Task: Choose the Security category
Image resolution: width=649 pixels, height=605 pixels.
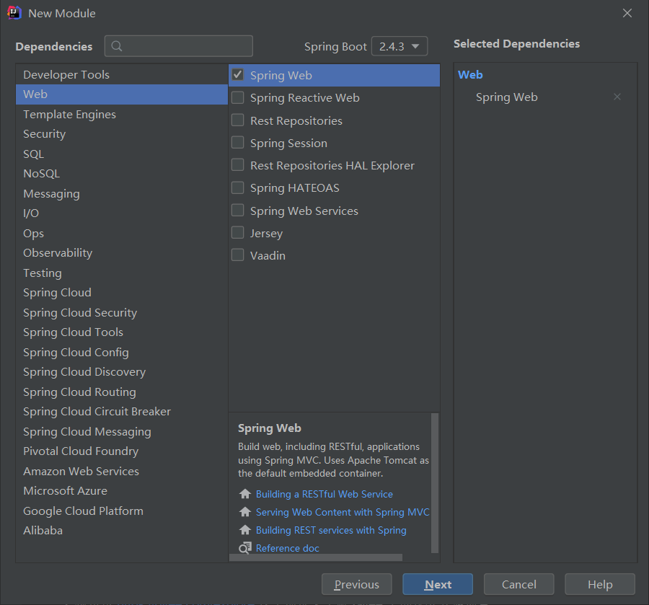Action: pos(122,134)
